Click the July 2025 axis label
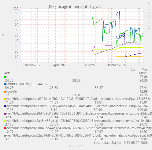This screenshot has width=152, height=150. click(88, 65)
